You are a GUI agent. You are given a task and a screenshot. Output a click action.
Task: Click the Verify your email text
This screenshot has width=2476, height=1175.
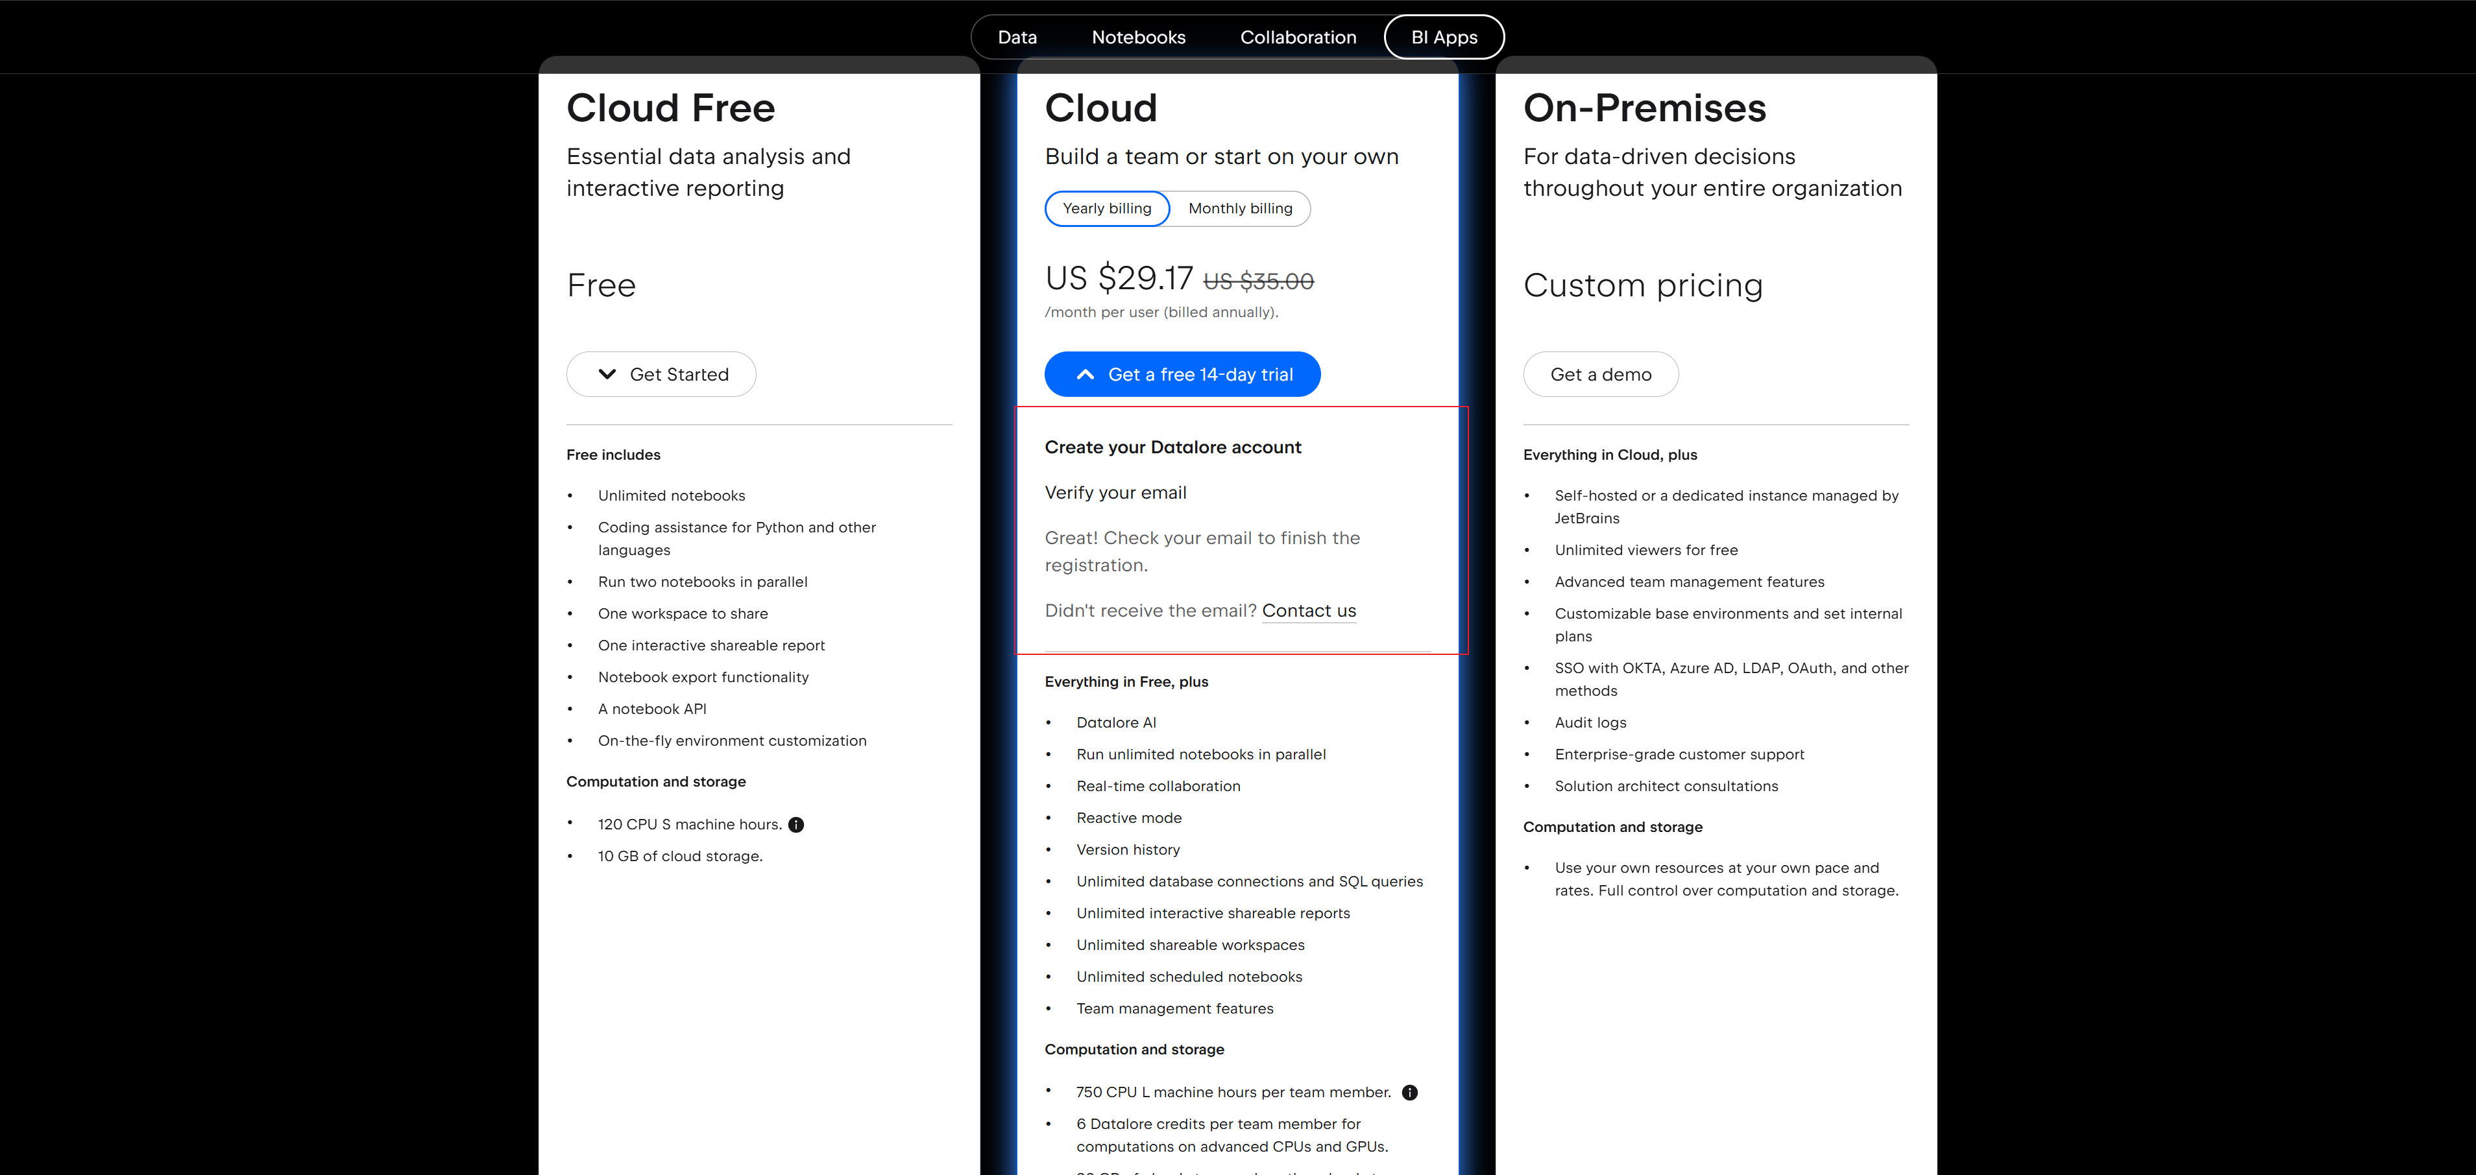[x=1116, y=493]
